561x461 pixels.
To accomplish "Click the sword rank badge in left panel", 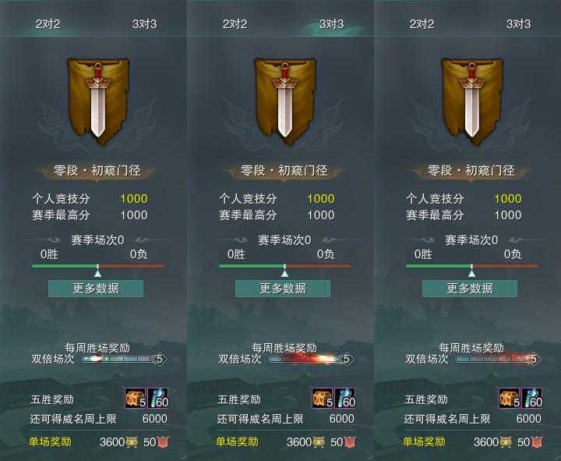I will (98, 101).
